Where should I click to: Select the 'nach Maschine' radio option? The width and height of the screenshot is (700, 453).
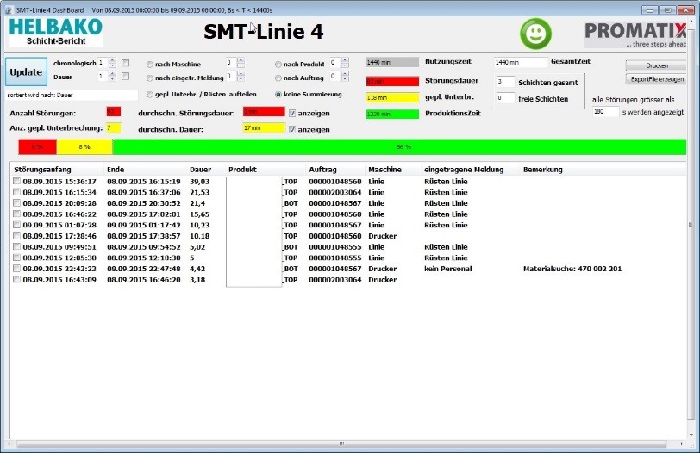[150, 64]
